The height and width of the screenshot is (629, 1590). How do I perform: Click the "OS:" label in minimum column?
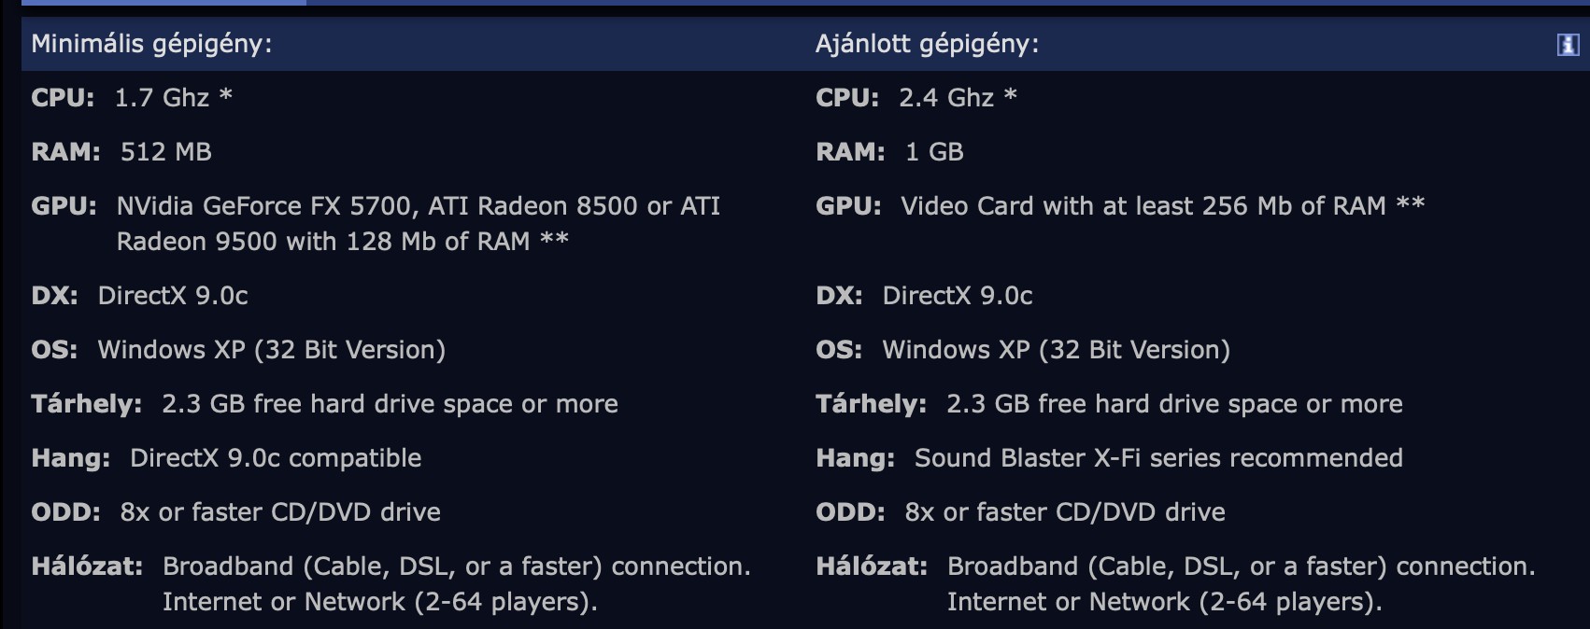coord(54,350)
